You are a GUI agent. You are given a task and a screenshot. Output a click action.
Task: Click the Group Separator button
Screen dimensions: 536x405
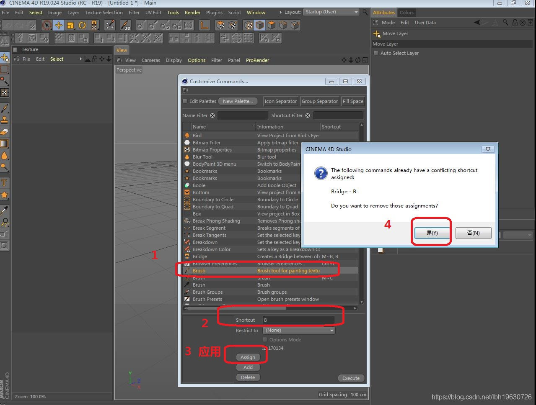click(319, 101)
